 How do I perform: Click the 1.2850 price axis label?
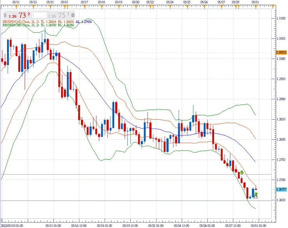coord(281,119)
